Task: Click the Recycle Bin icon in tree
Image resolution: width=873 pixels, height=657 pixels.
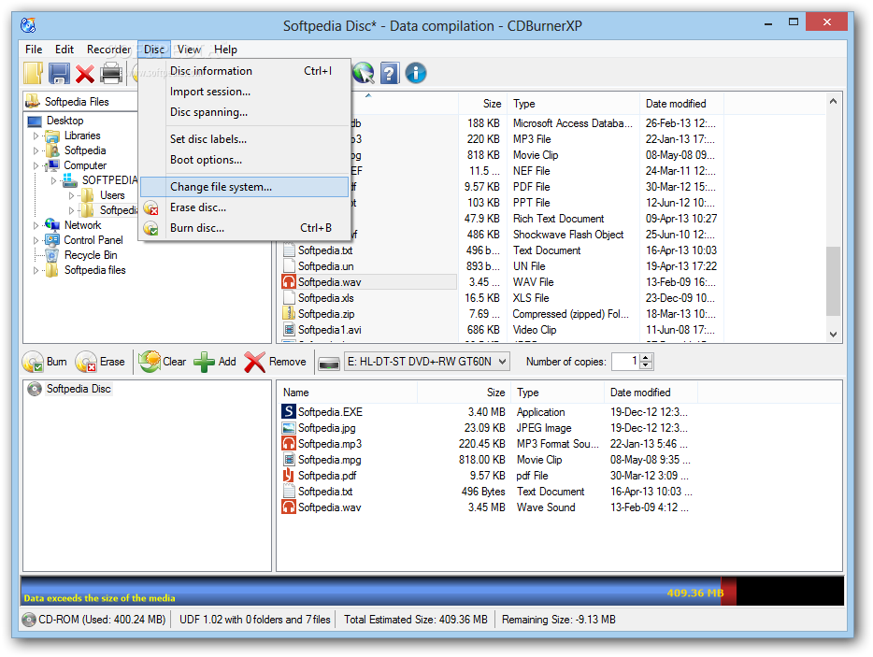Action: (51, 255)
